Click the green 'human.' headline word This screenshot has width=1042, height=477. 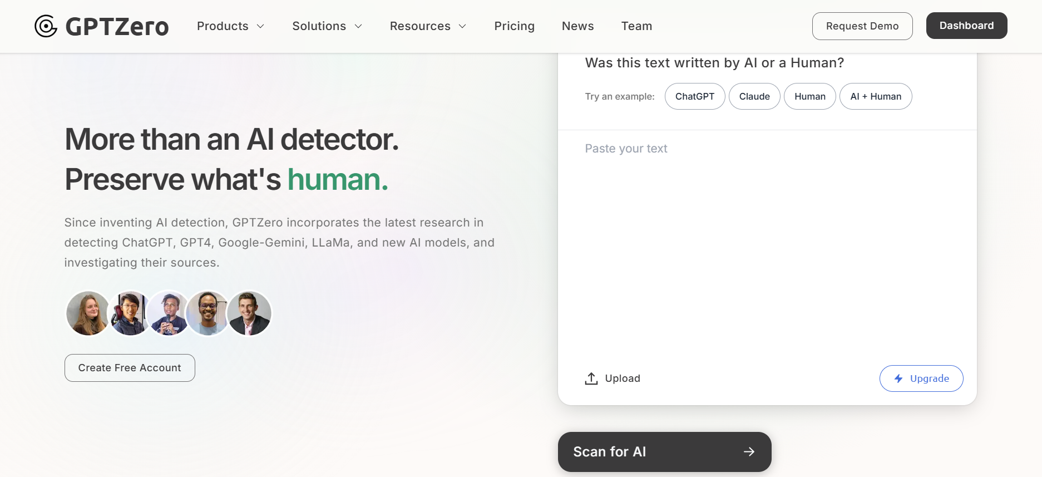pyautogui.click(x=338, y=179)
